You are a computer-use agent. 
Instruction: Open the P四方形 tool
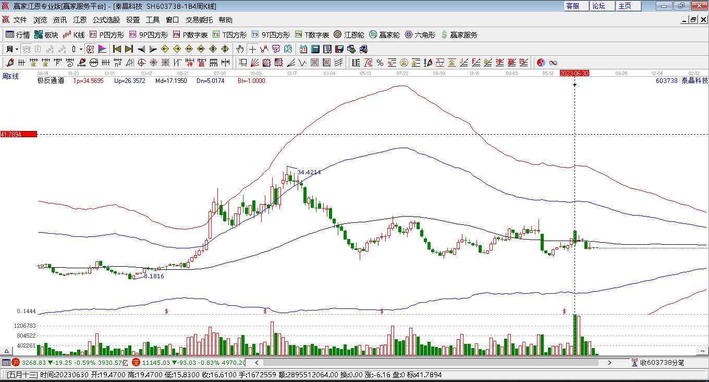tap(107, 35)
